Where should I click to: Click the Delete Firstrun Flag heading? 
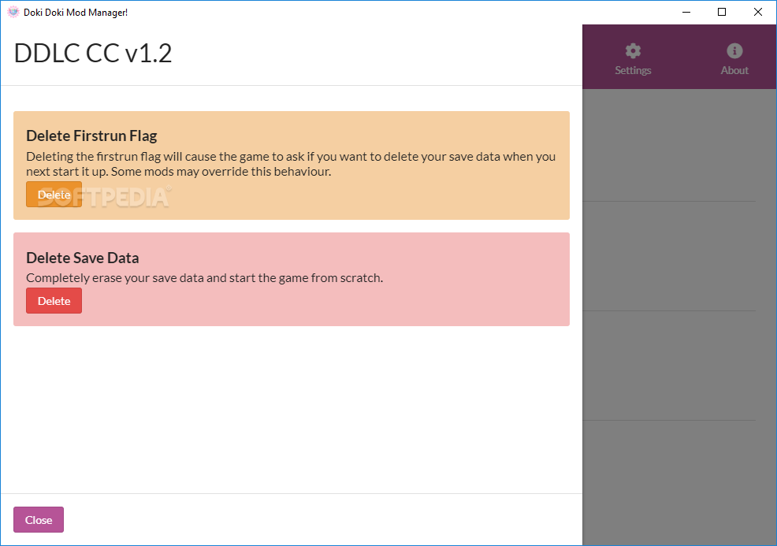tap(91, 136)
